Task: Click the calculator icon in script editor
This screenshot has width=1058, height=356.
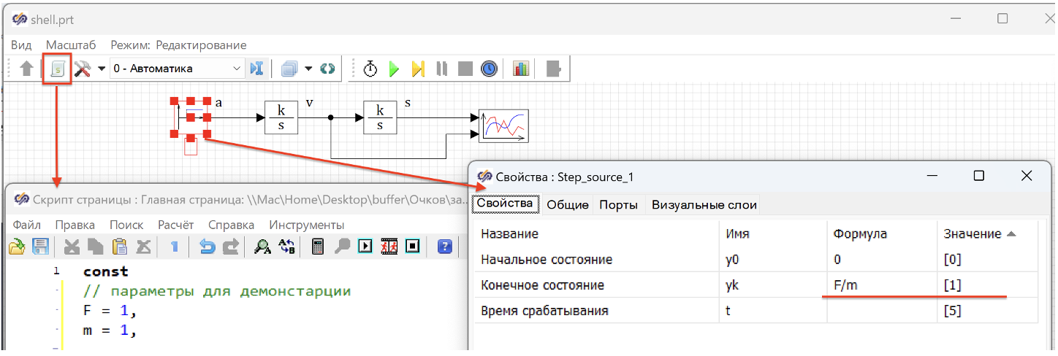Action: click(319, 247)
